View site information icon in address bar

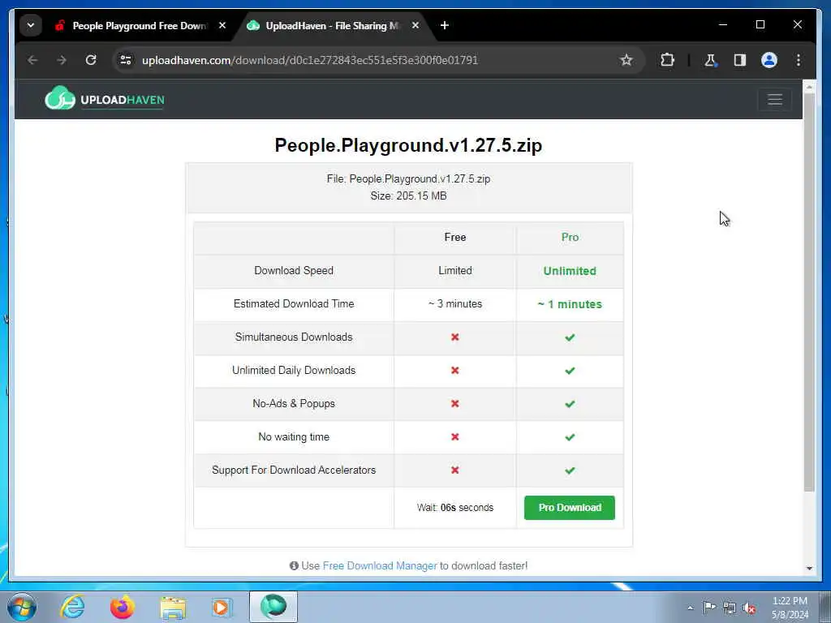pos(126,60)
